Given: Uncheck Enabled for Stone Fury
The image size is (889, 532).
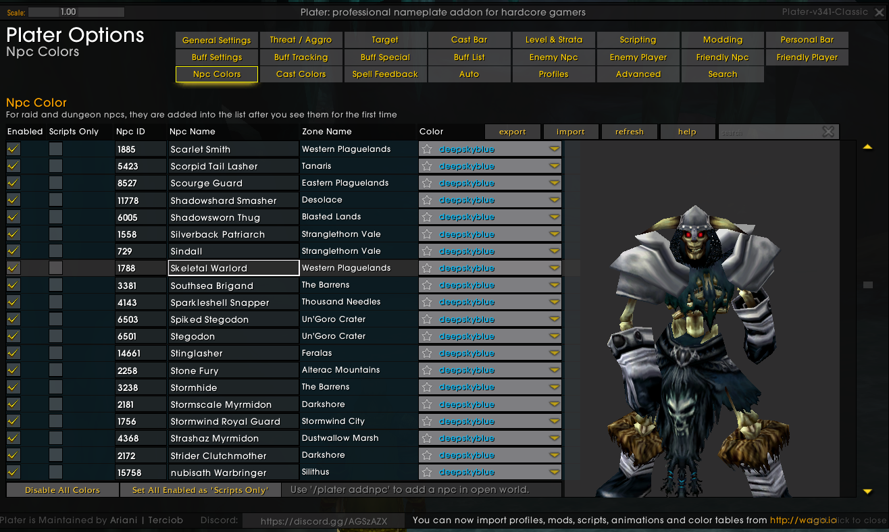Looking at the screenshot, I should coord(13,370).
